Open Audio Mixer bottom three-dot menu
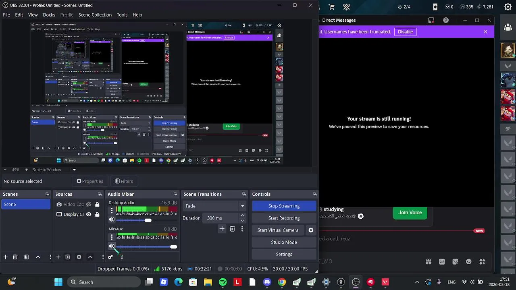Image resolution: width=516 pixels, height=290 pixels. (122, 257)
